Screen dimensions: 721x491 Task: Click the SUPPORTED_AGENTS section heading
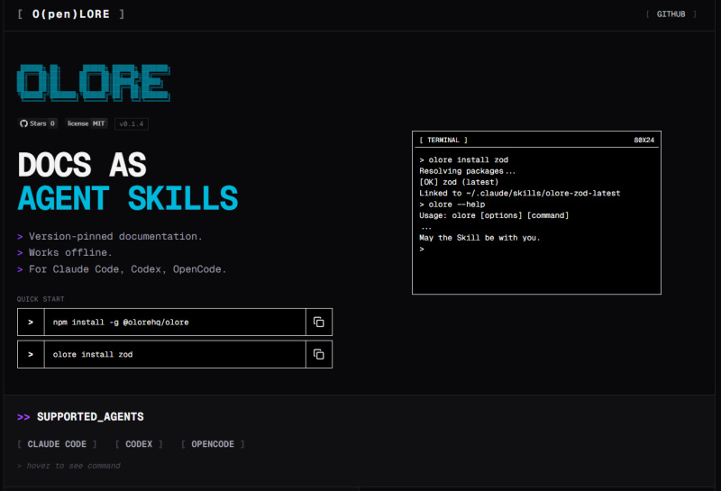click(90, 417)
